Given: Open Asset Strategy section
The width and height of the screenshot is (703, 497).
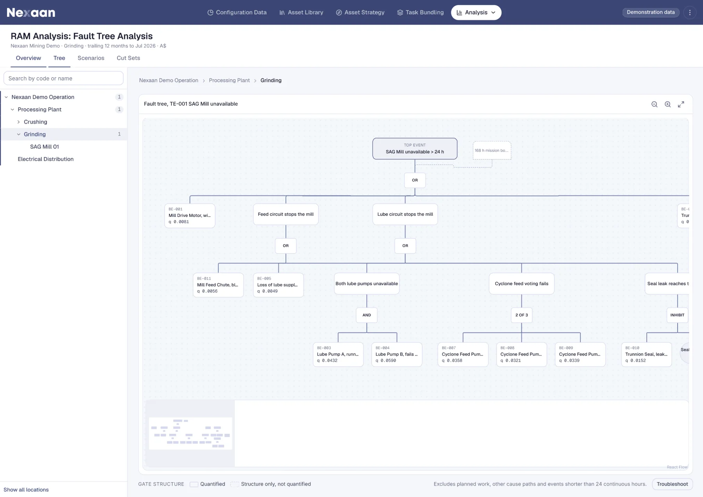Looking at the screenshot, I should point(360,12).
